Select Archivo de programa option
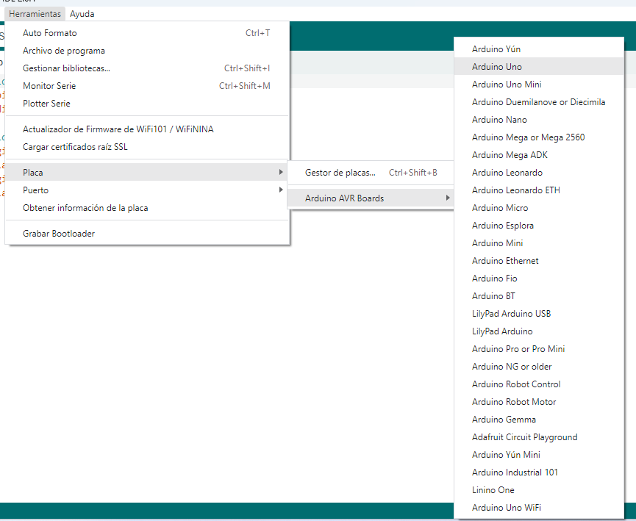 pyautogui.click(x=64, y=51)
